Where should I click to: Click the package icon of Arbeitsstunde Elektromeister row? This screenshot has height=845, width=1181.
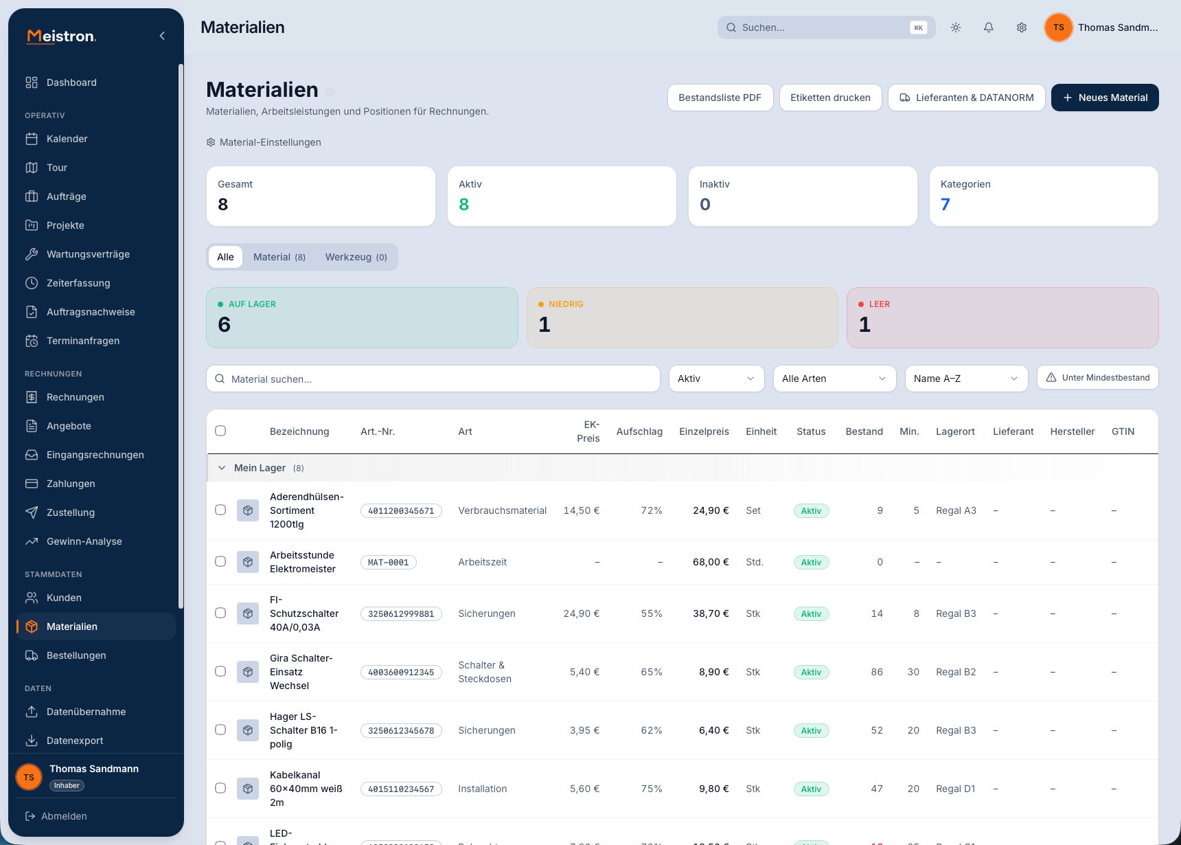[248, 562]
